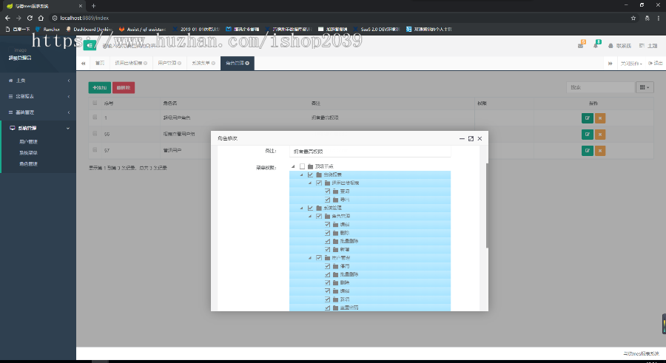Click into the table search field
Screen dimensions: 666x363
click(x=600, y=87)
